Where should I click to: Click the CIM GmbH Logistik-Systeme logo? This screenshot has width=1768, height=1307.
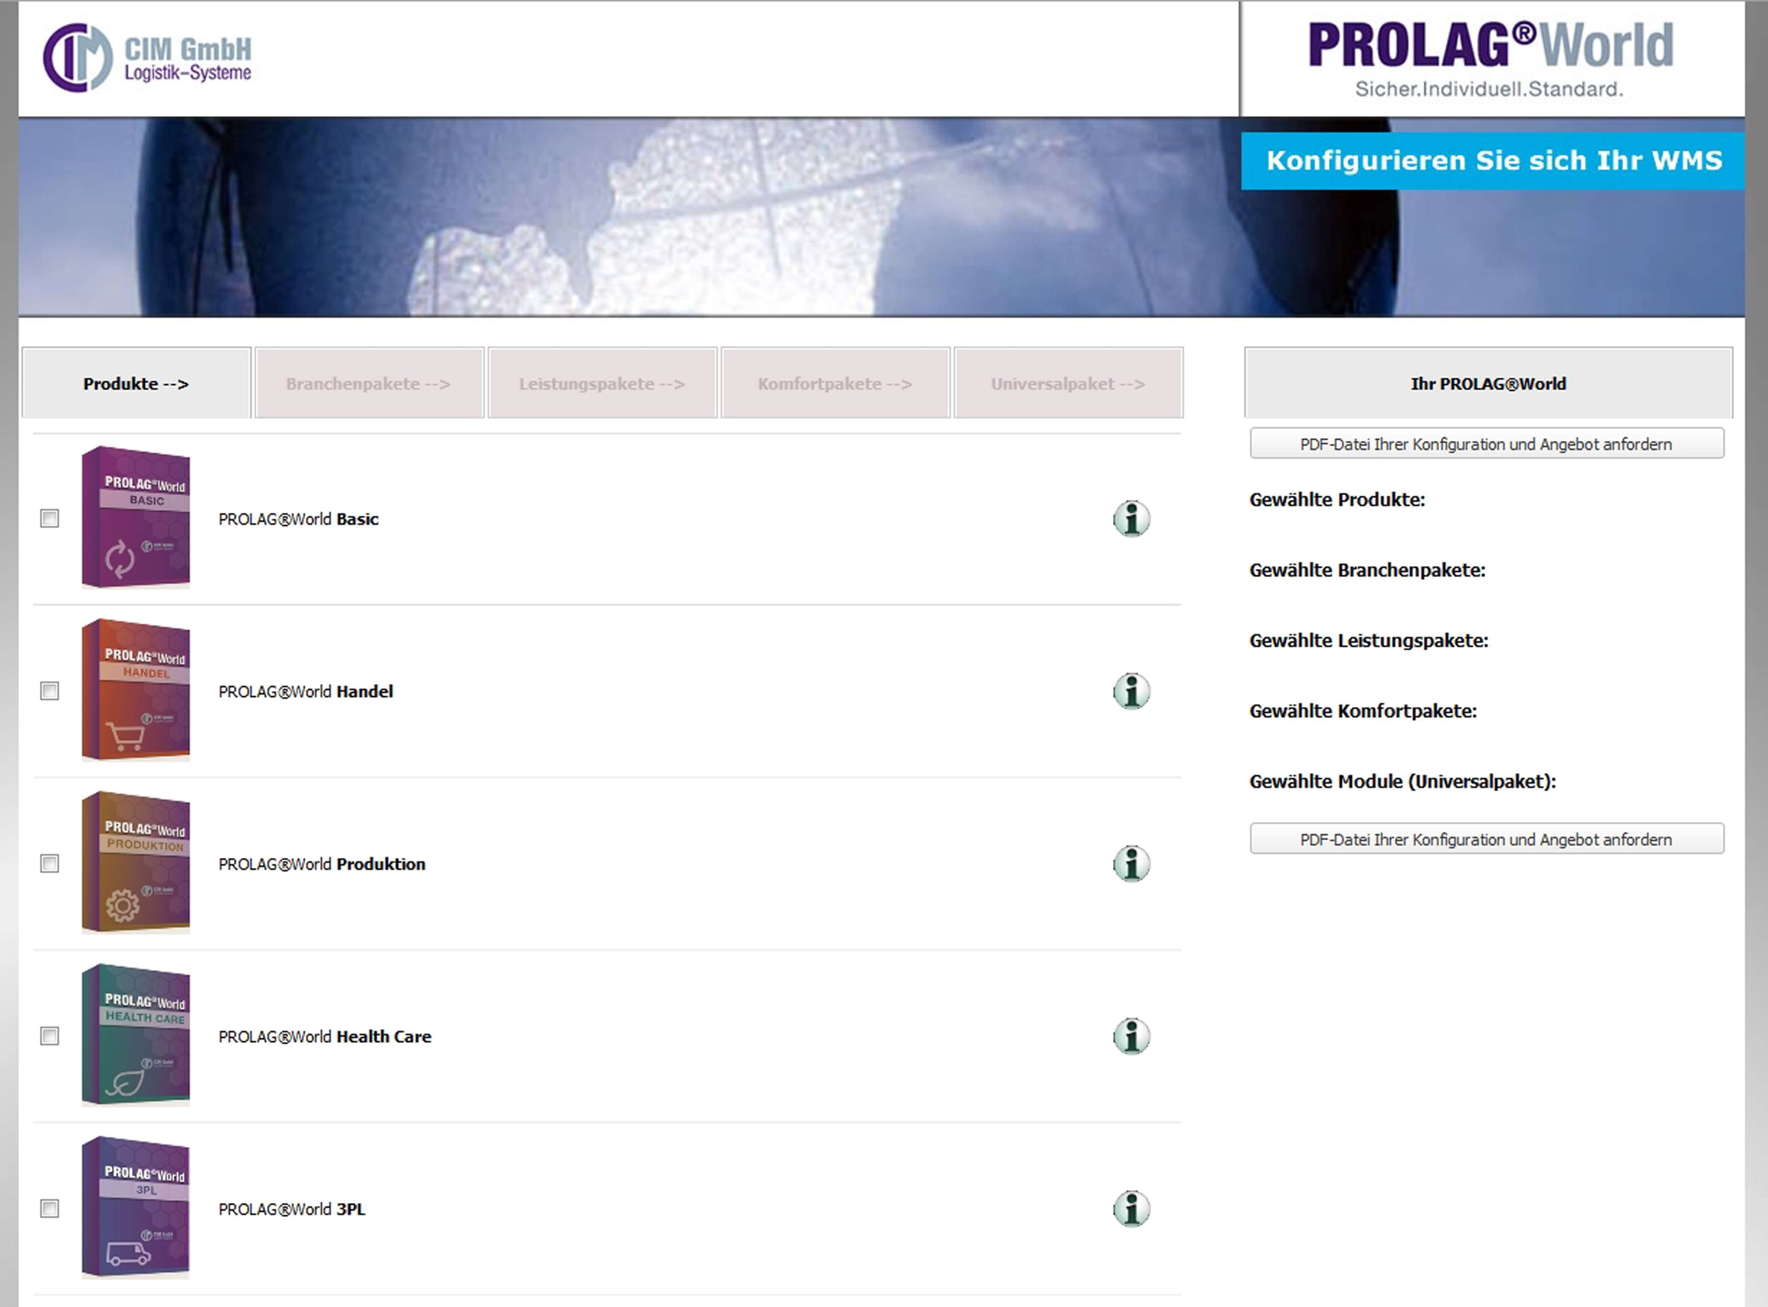click(x=147, y=58)
